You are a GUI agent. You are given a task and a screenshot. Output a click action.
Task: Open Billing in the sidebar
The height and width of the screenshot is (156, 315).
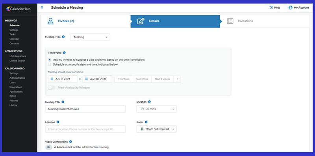pyautogui.click(x=13, y=96)
